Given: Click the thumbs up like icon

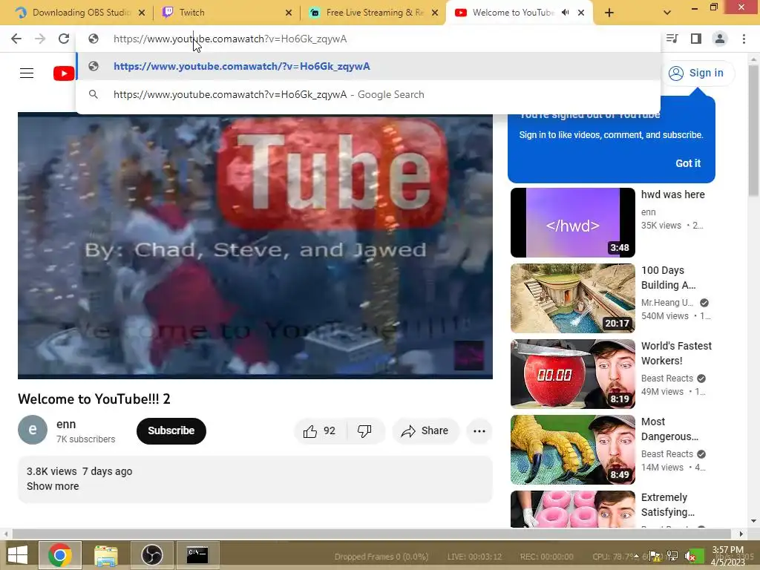Looking at the screenshot, I should pos(310,431).
